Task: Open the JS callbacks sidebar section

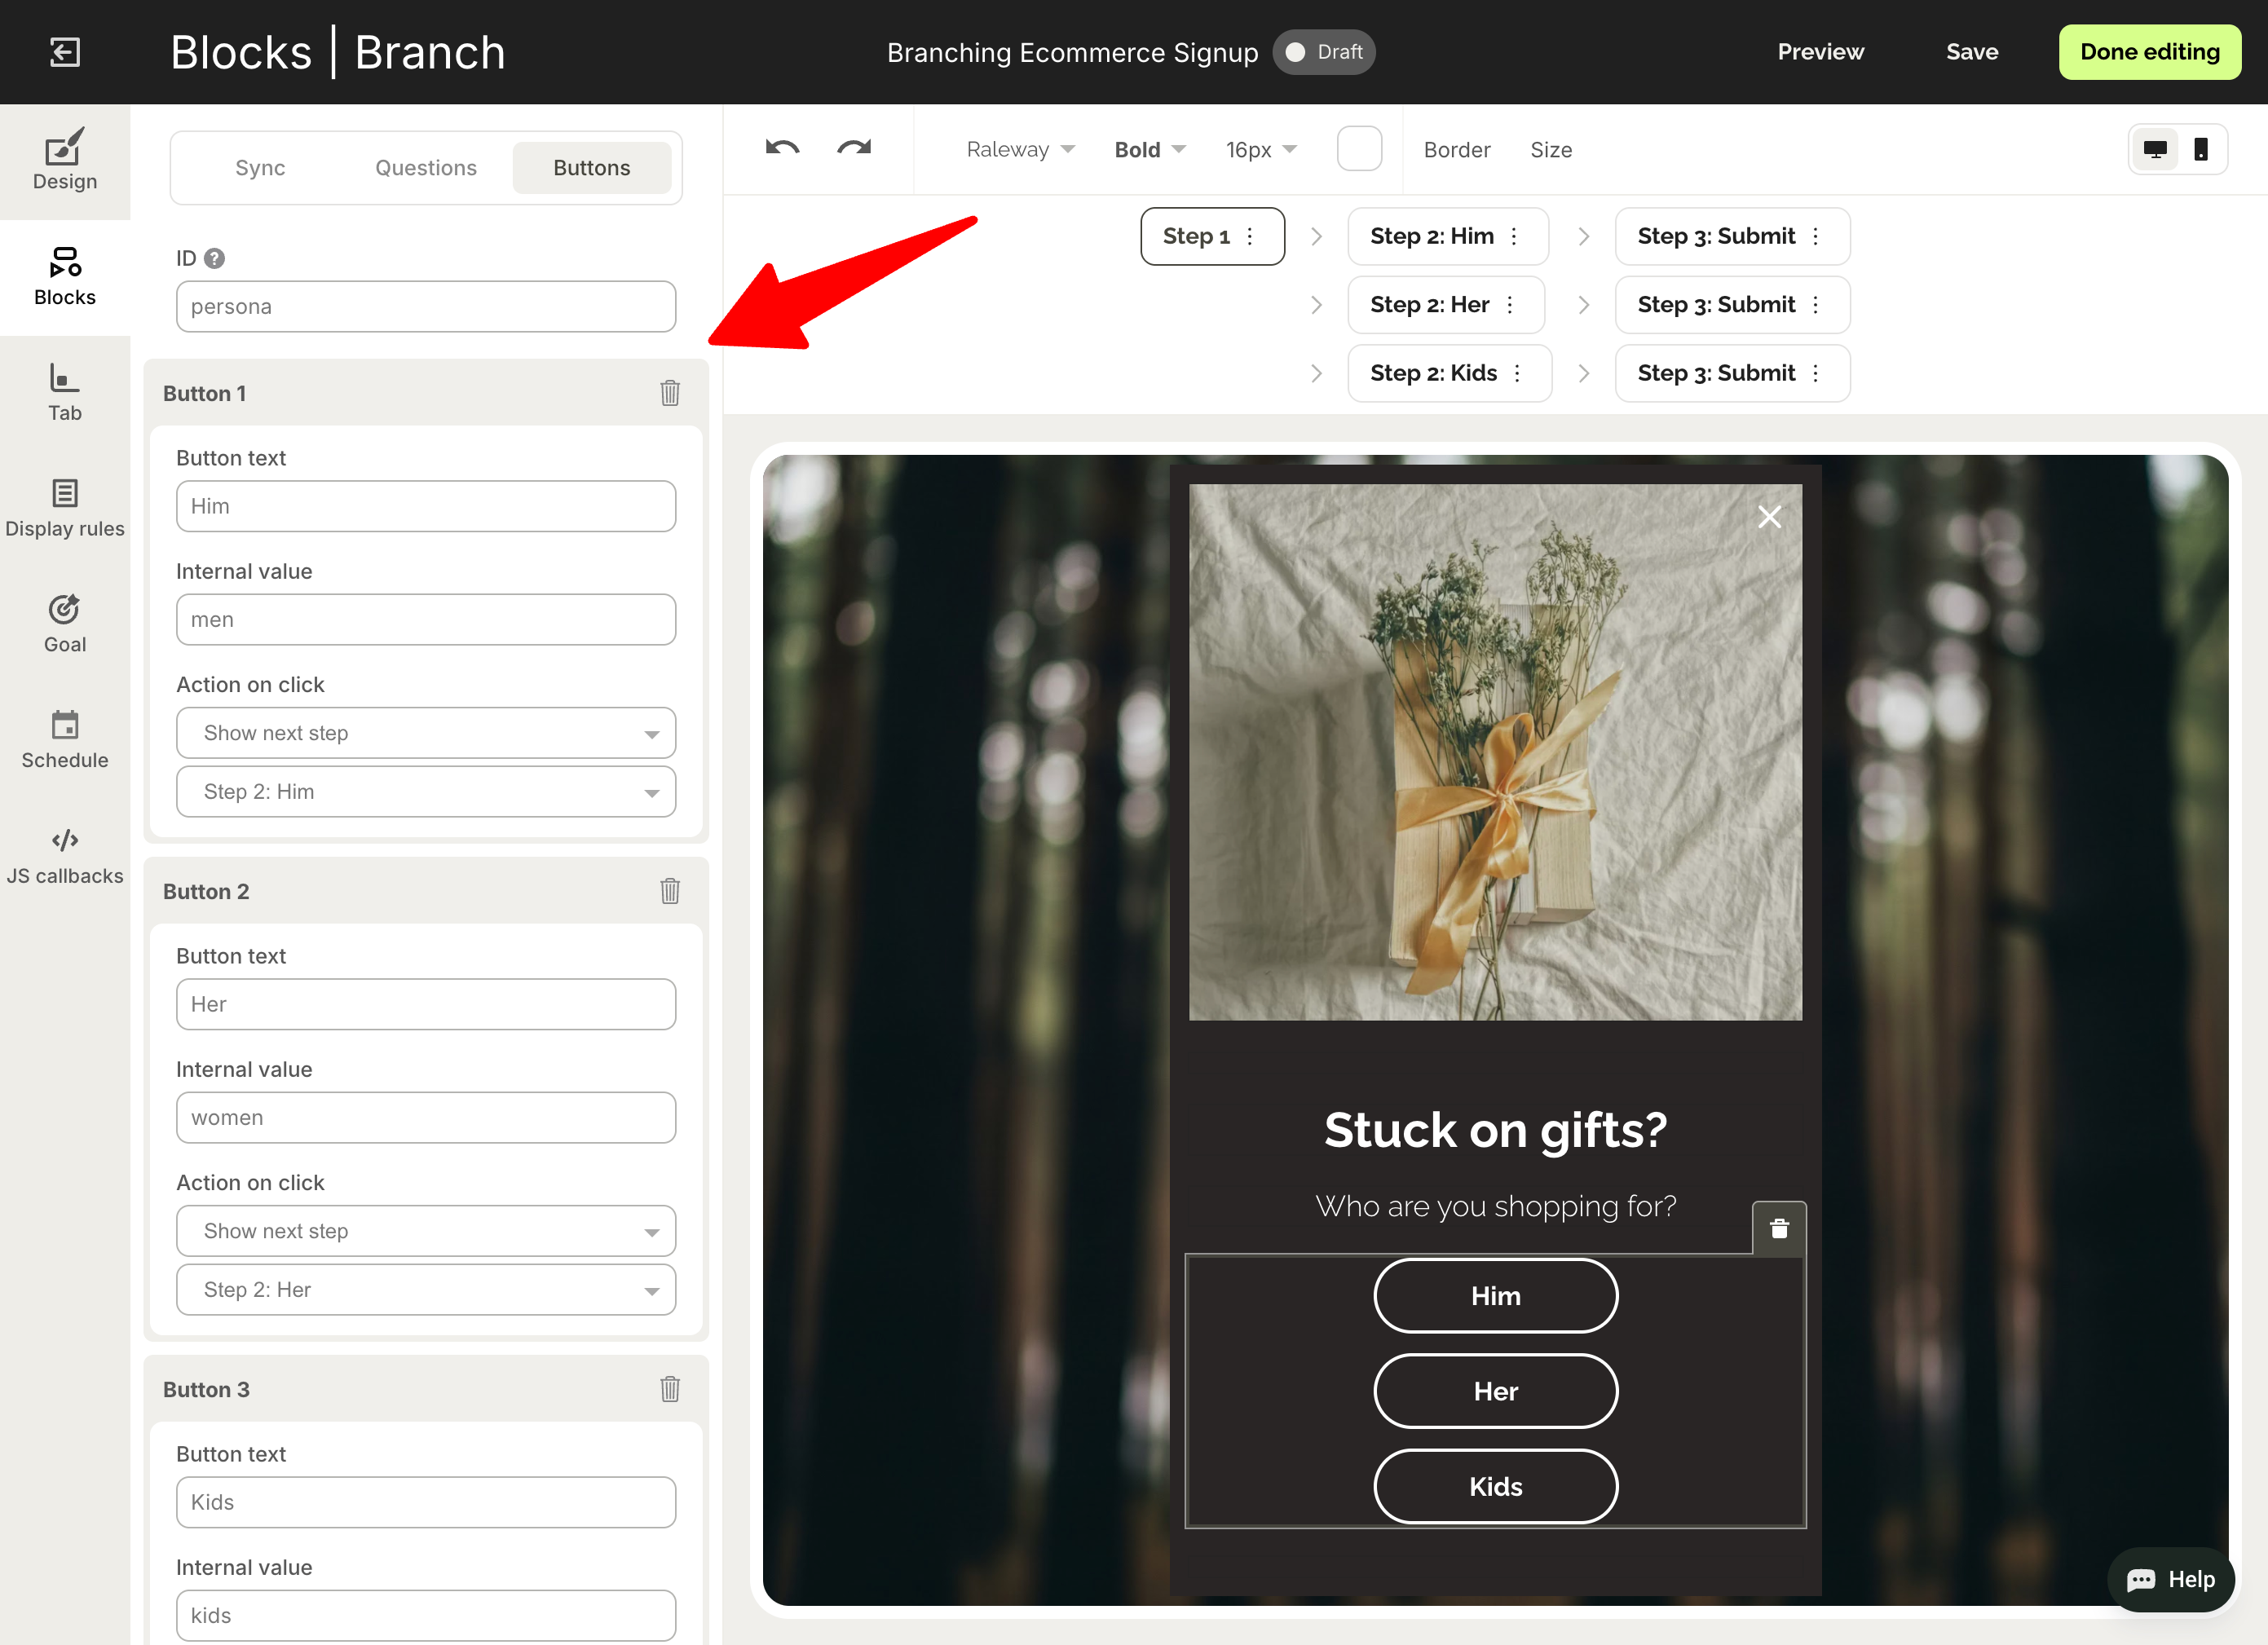Action: tap(65, 856)
